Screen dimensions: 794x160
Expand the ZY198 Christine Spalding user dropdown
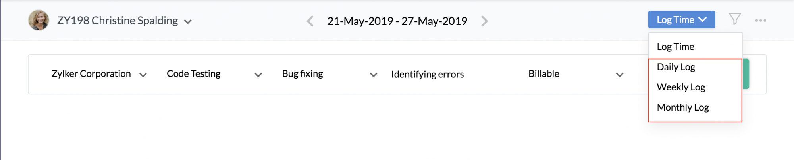[x=188, y=22]
